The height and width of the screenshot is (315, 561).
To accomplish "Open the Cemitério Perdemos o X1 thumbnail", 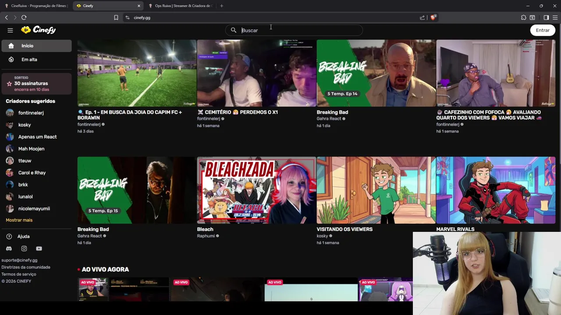I will click(256, 73).
